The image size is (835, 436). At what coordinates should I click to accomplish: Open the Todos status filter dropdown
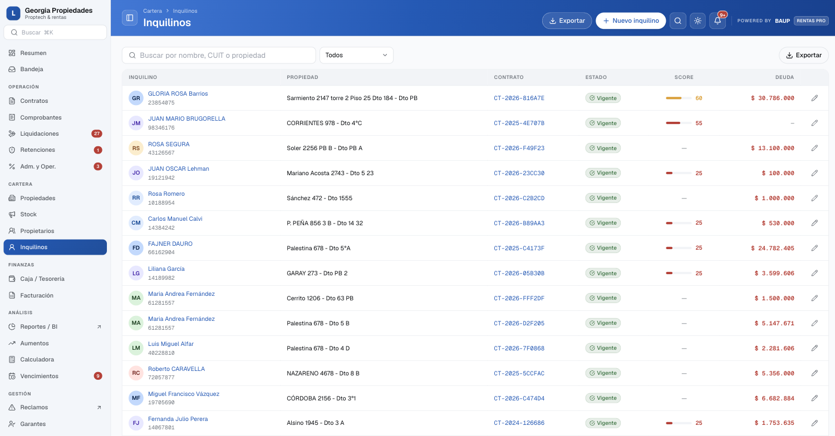click(356, 55)
